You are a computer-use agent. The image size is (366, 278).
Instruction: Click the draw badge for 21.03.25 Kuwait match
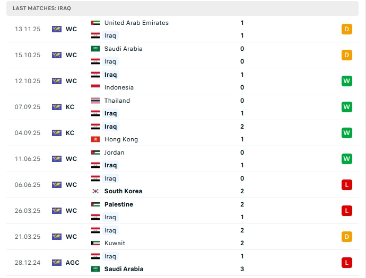point(347,237)
